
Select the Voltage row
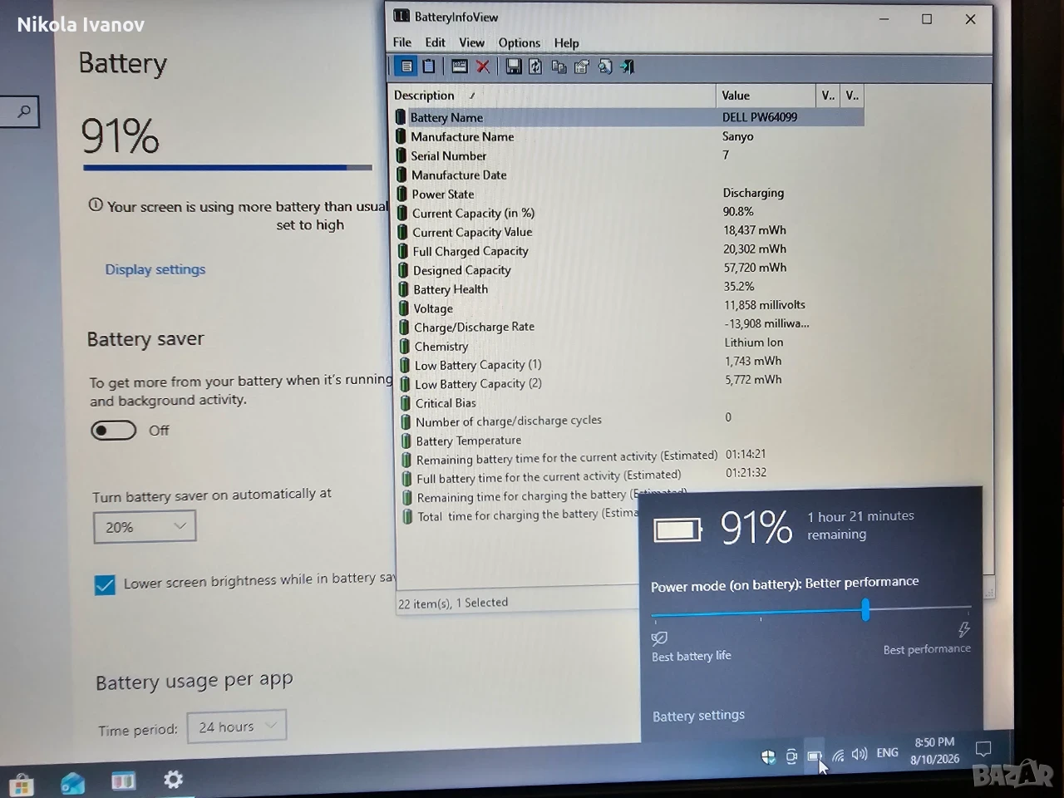pyautogui.click(x=631, y=308)
